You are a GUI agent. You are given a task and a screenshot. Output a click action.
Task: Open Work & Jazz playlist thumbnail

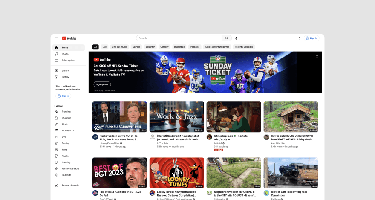coord(177,117)
